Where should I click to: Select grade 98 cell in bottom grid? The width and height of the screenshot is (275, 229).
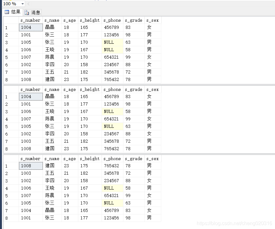click(x=134, y=218)
